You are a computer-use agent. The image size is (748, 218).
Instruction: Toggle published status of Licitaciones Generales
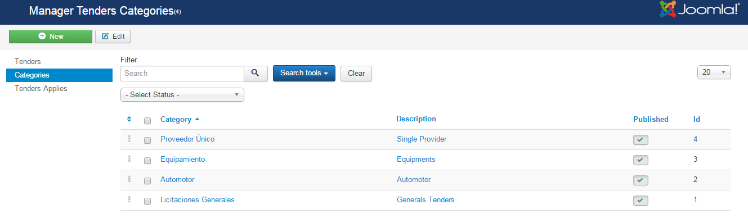[640, 201]
